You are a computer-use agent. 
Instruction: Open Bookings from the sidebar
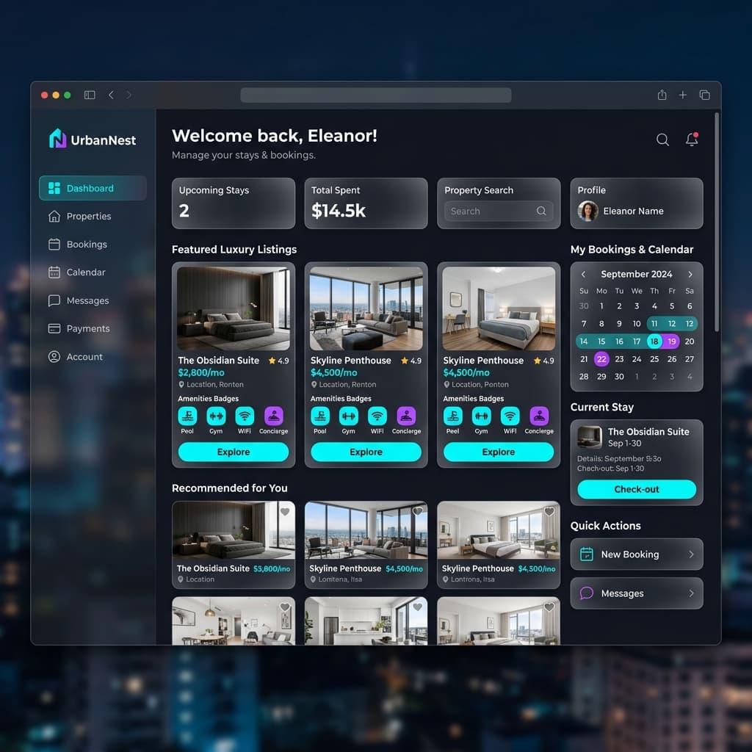click(78, 244)
